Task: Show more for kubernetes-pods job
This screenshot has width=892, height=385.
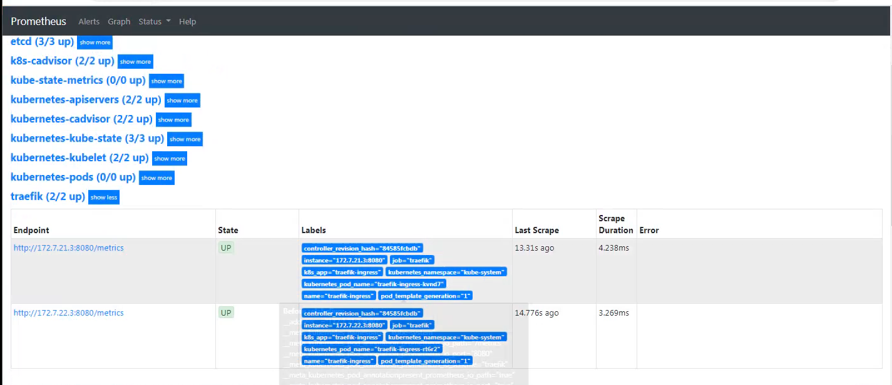Action: [156, 178]
